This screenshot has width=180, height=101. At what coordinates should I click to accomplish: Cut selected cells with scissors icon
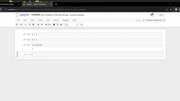(x=26, y=24)
